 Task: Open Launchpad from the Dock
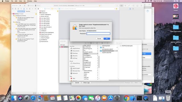pyautogui.click(x=27, y=98)
